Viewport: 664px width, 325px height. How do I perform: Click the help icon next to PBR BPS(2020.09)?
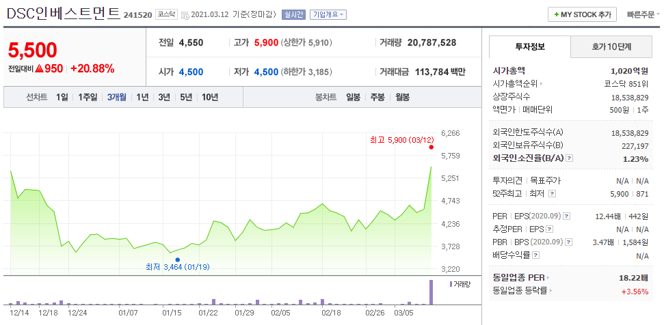point(569,242)
